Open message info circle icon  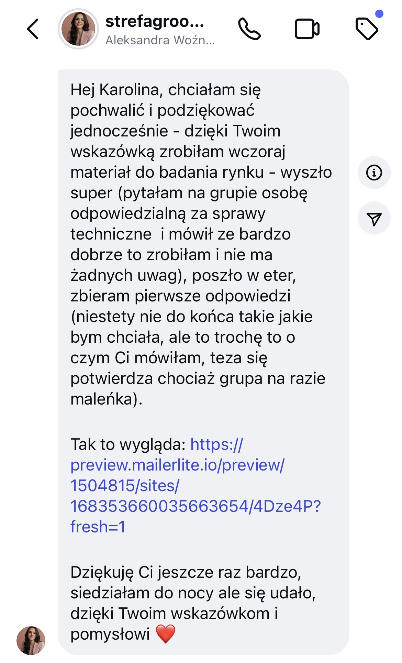[374, 173]
